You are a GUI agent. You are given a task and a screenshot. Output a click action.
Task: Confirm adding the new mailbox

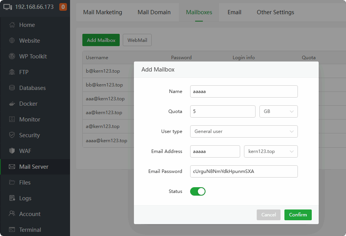[298, 215]
